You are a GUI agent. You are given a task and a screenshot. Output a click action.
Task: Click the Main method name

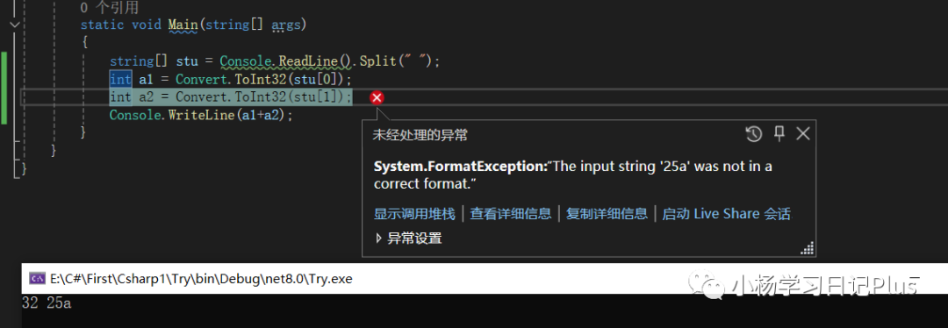(183, 25)
